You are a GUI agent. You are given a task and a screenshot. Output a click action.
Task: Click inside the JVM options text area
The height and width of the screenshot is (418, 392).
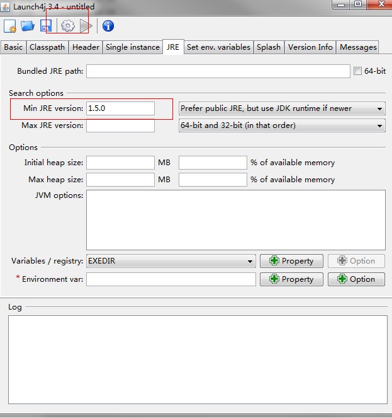pos(236,220)
